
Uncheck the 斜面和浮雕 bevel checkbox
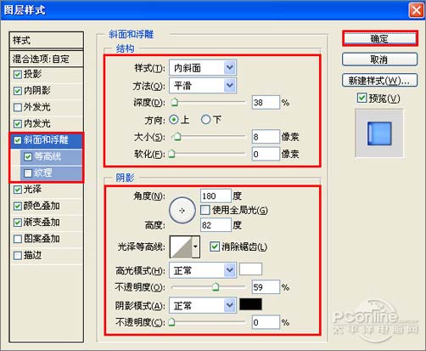pos(18,140)
